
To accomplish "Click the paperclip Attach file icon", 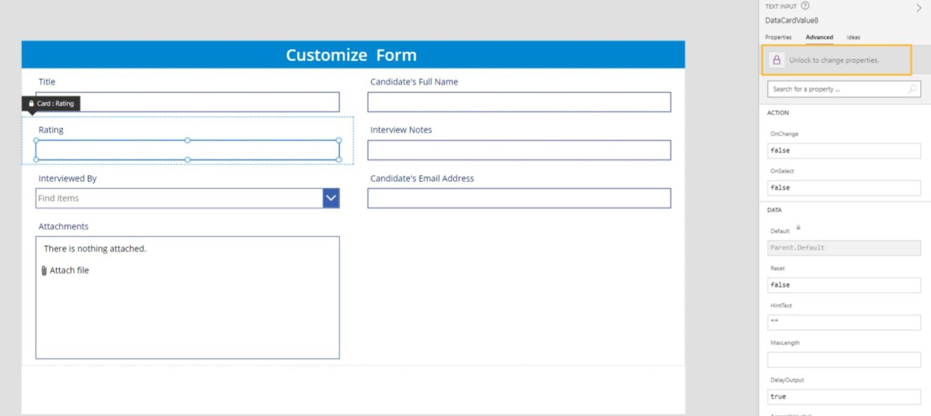I will (43, 270).
